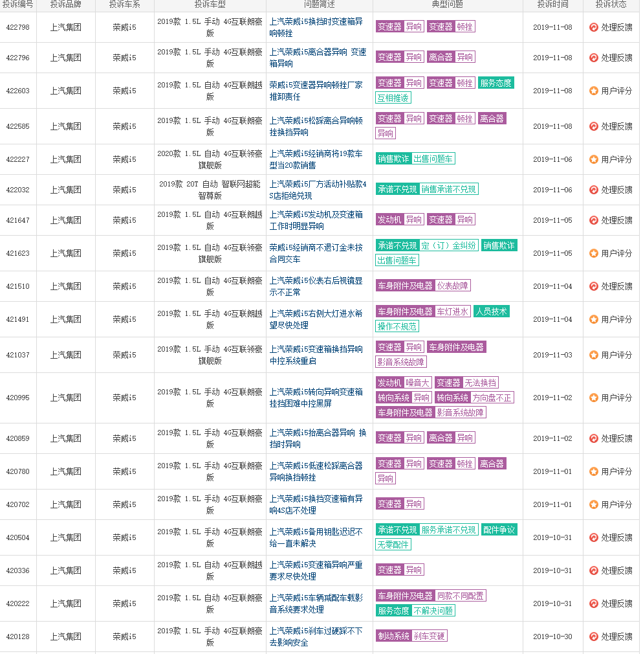Click the 制动系统 刹车变硬 tag
643x654 pixels.
(411, 636)
